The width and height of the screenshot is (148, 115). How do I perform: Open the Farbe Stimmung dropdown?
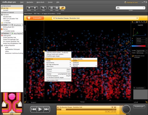click(142, 53)
